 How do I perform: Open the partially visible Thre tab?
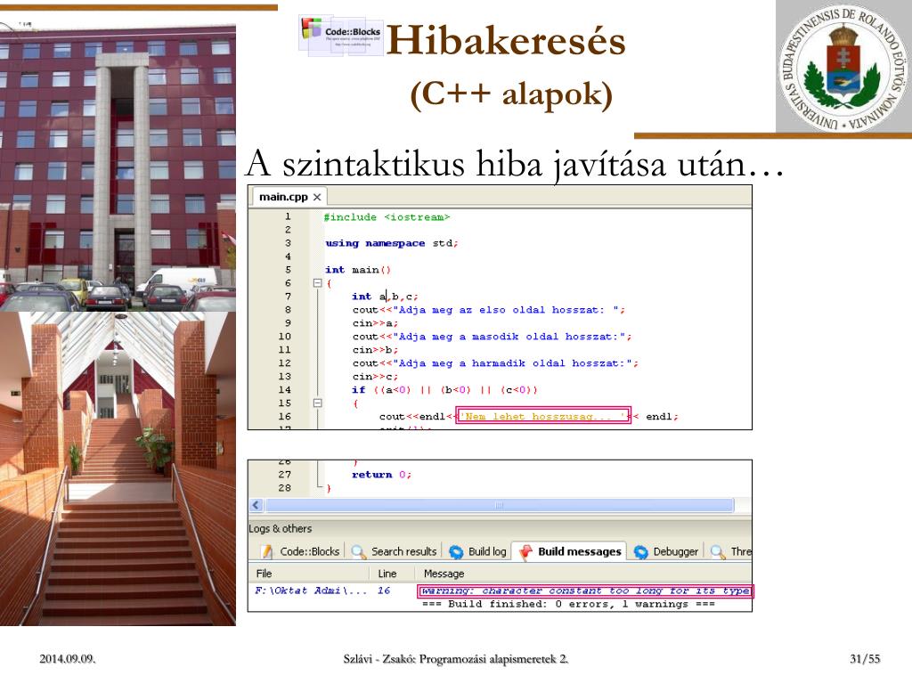tap(732, 551)
